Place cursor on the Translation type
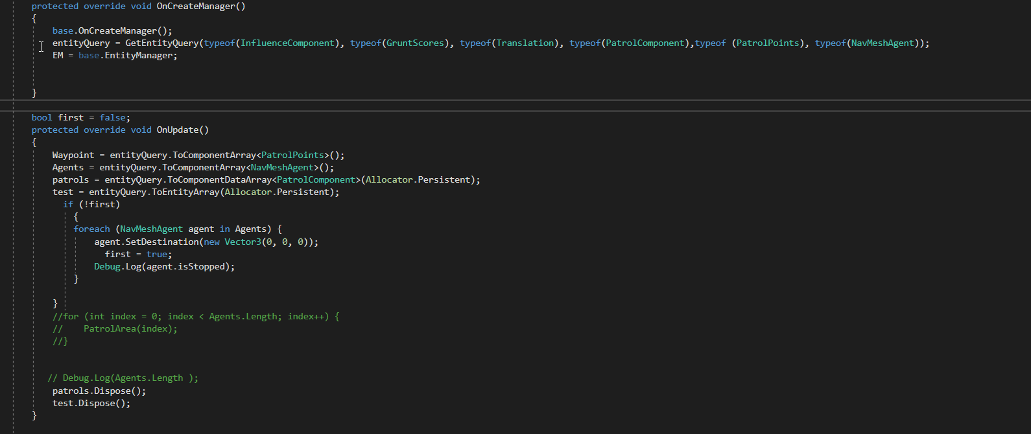The image size is (1031, 434). [x=525, y=43]
